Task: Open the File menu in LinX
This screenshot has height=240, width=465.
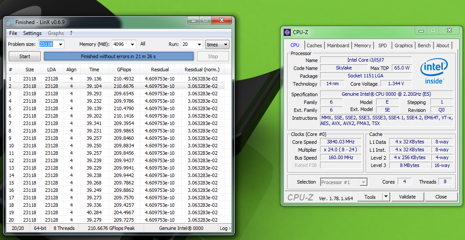Action: tap(13, 33)
